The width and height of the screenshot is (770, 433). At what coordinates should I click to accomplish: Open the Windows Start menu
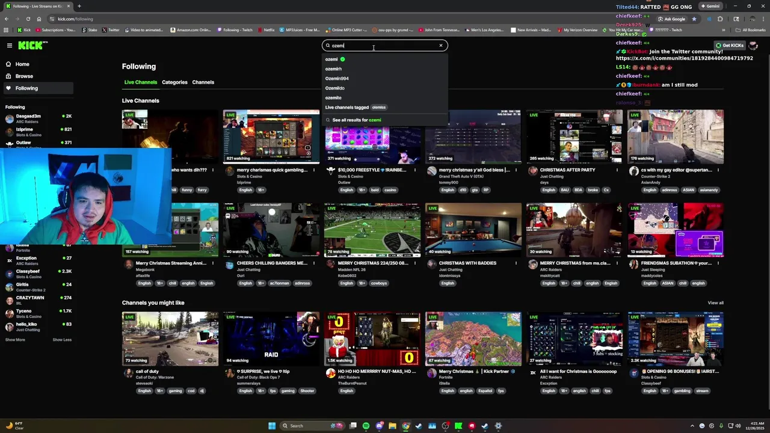point(272,426)
